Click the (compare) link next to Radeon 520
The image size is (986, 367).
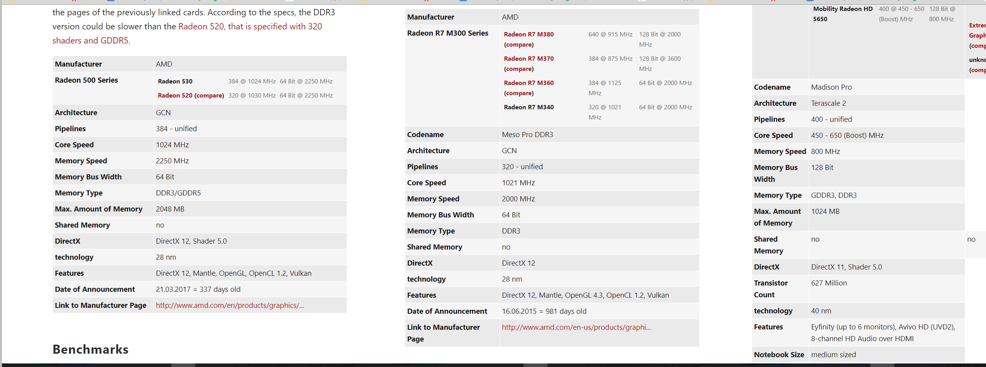[x=209, y=96]
